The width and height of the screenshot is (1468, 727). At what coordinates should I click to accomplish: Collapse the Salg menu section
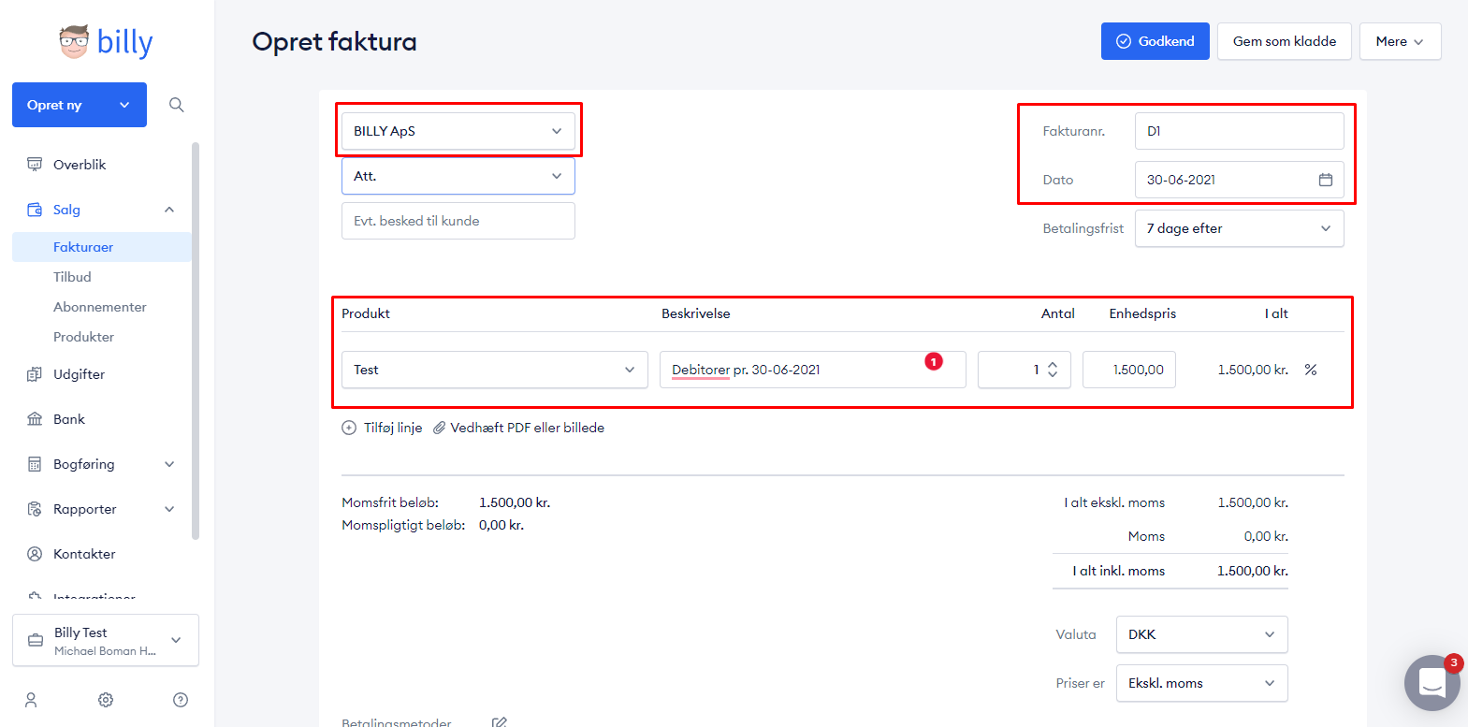click(x=169, y=210)
